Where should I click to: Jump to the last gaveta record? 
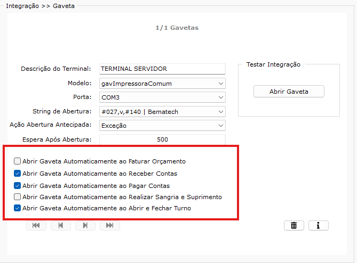tap(110, 225)
